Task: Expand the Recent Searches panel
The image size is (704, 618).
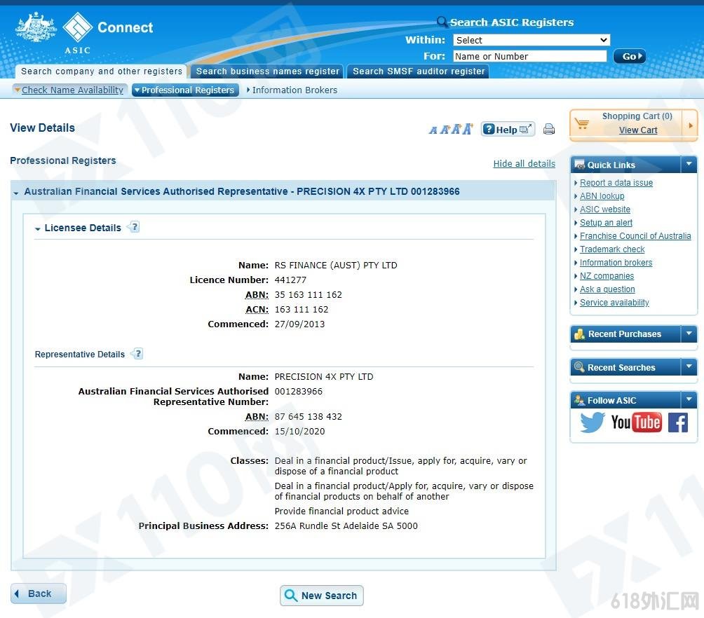Action: pos(689,366)
